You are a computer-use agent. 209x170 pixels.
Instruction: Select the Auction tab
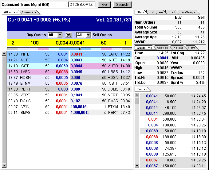tap(162, 48)
